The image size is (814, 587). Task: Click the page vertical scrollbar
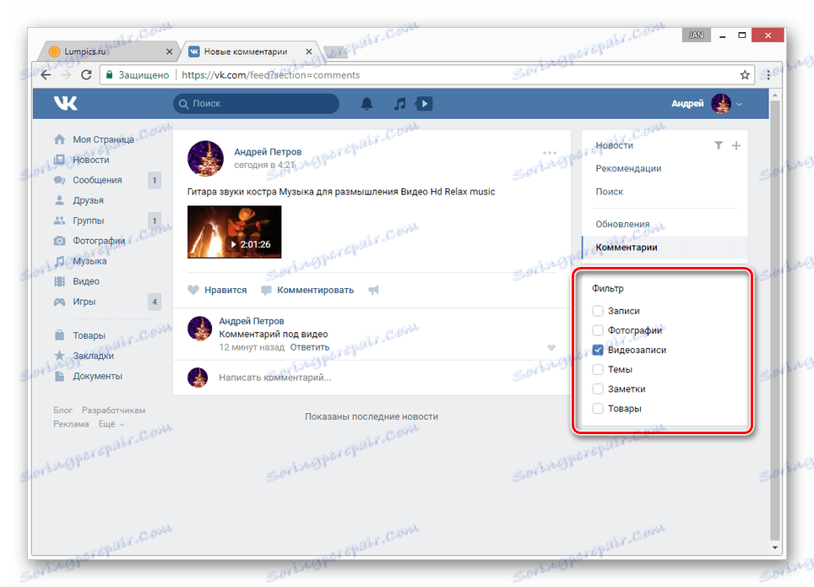(774, 320)
